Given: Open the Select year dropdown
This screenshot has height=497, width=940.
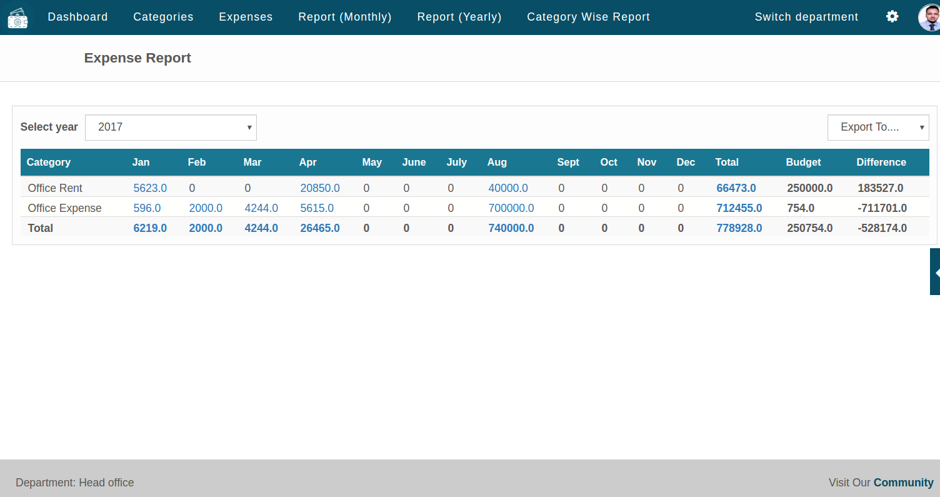Looking at the screenshot, I should [x=171, y=127].
